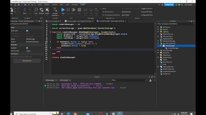
Task: Open the All Contexts dropdown in Output
Action: point(65,80)
